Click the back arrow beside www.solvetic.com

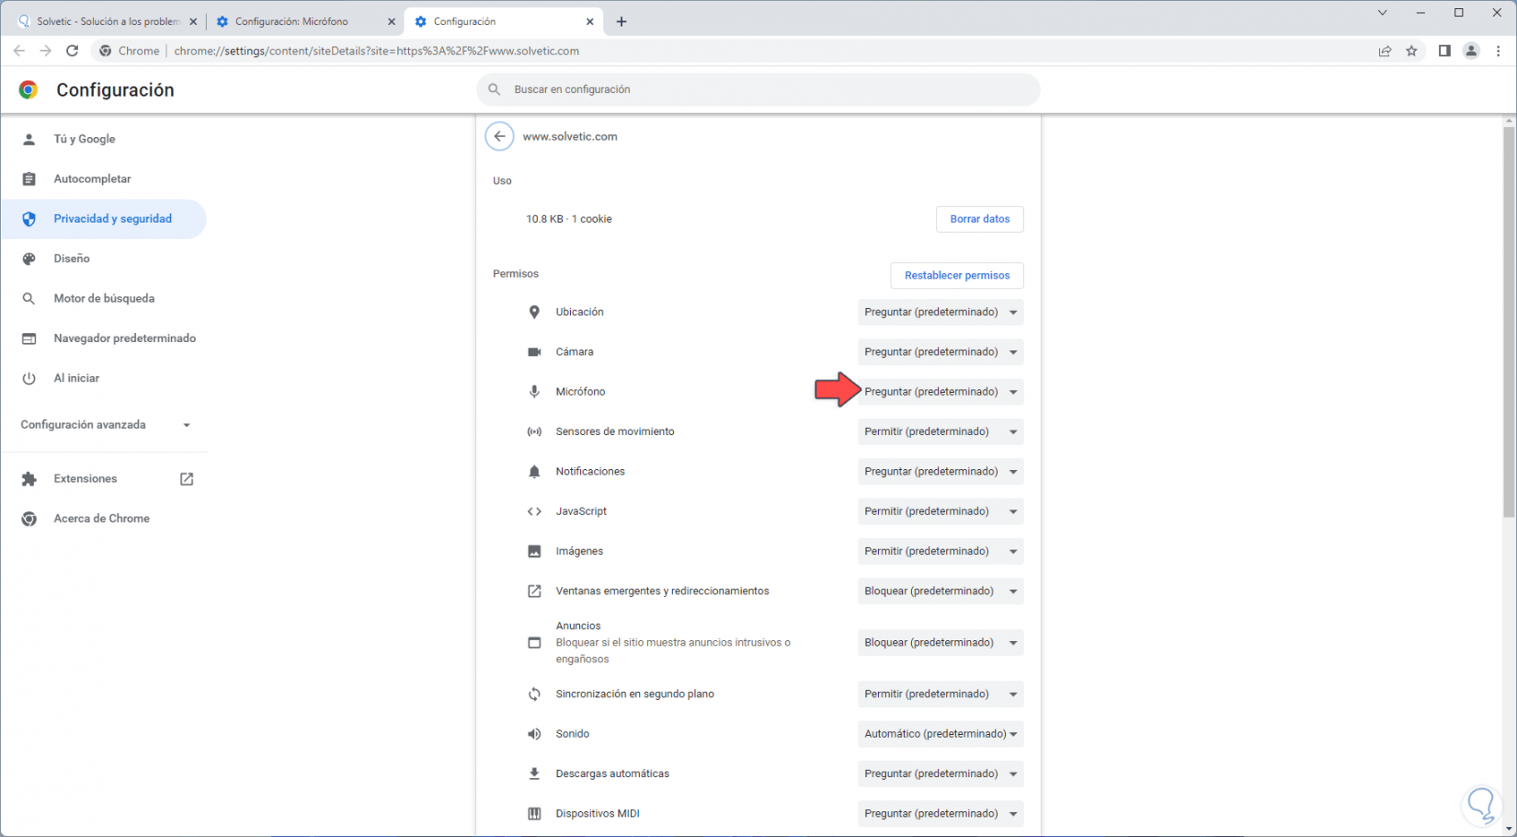tap(499, 136)
